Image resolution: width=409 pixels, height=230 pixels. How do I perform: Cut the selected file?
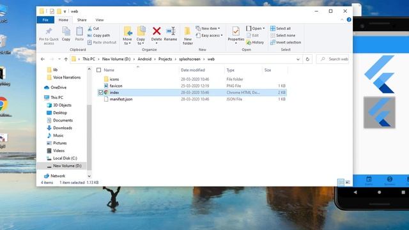(x=93, y=28)
